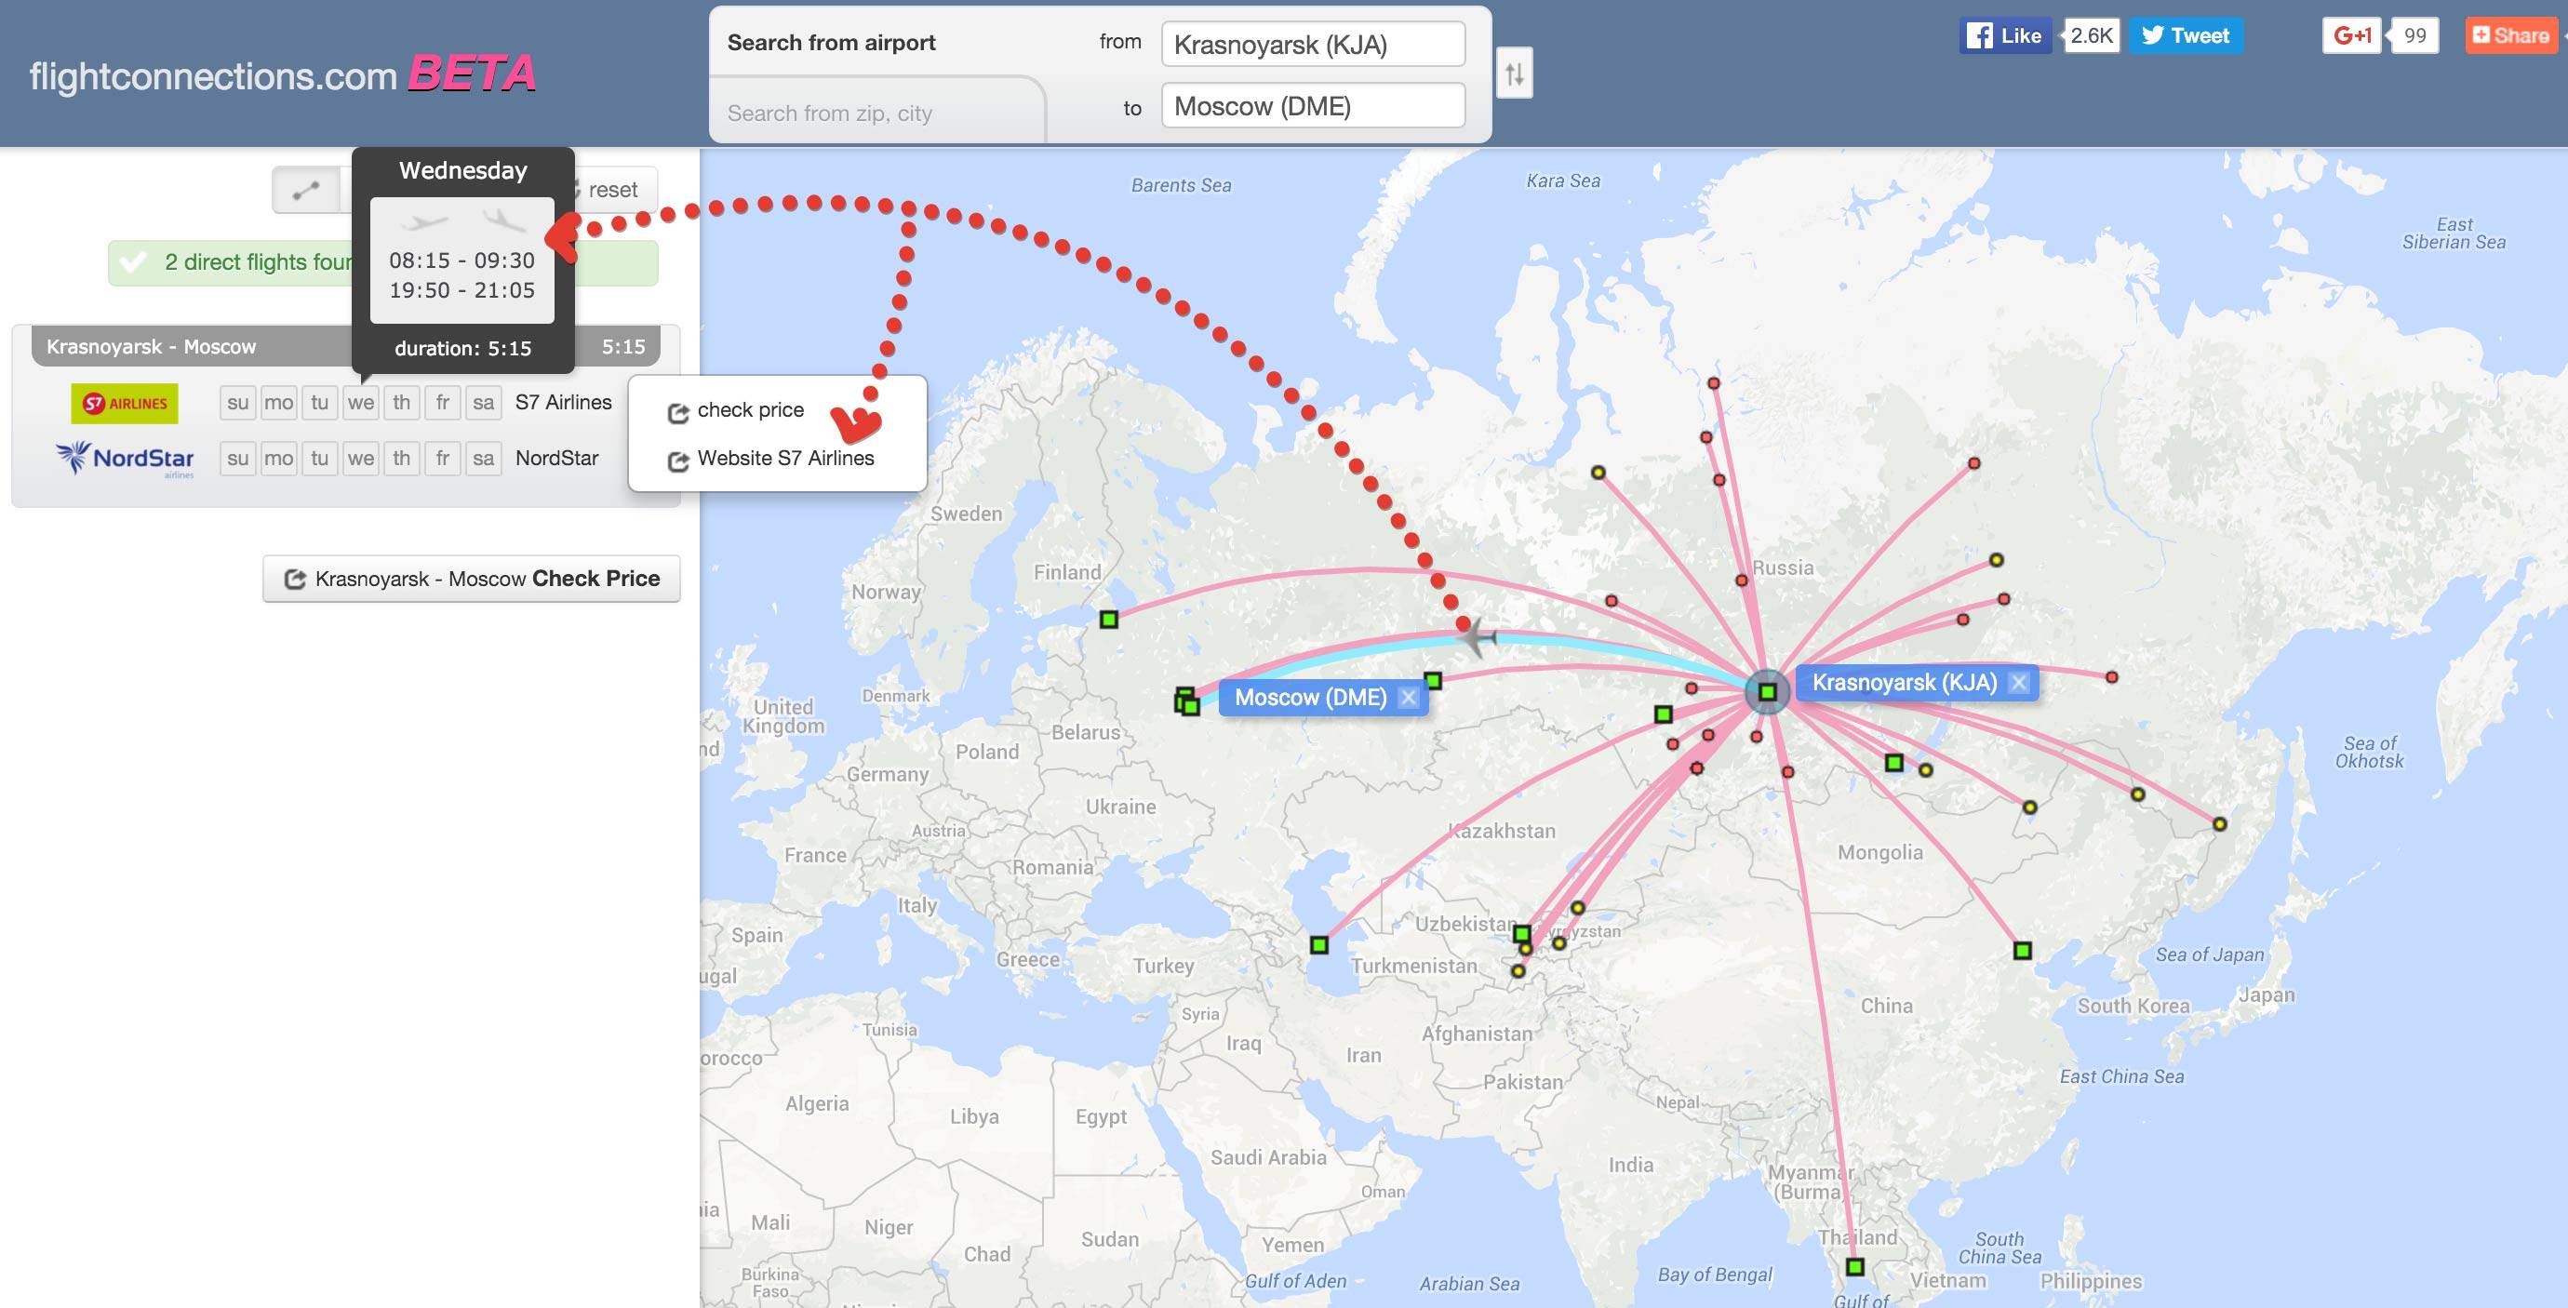Close the Moscow DME map label
This screenshot has width=2568, height=1308.
(1413, 696)
